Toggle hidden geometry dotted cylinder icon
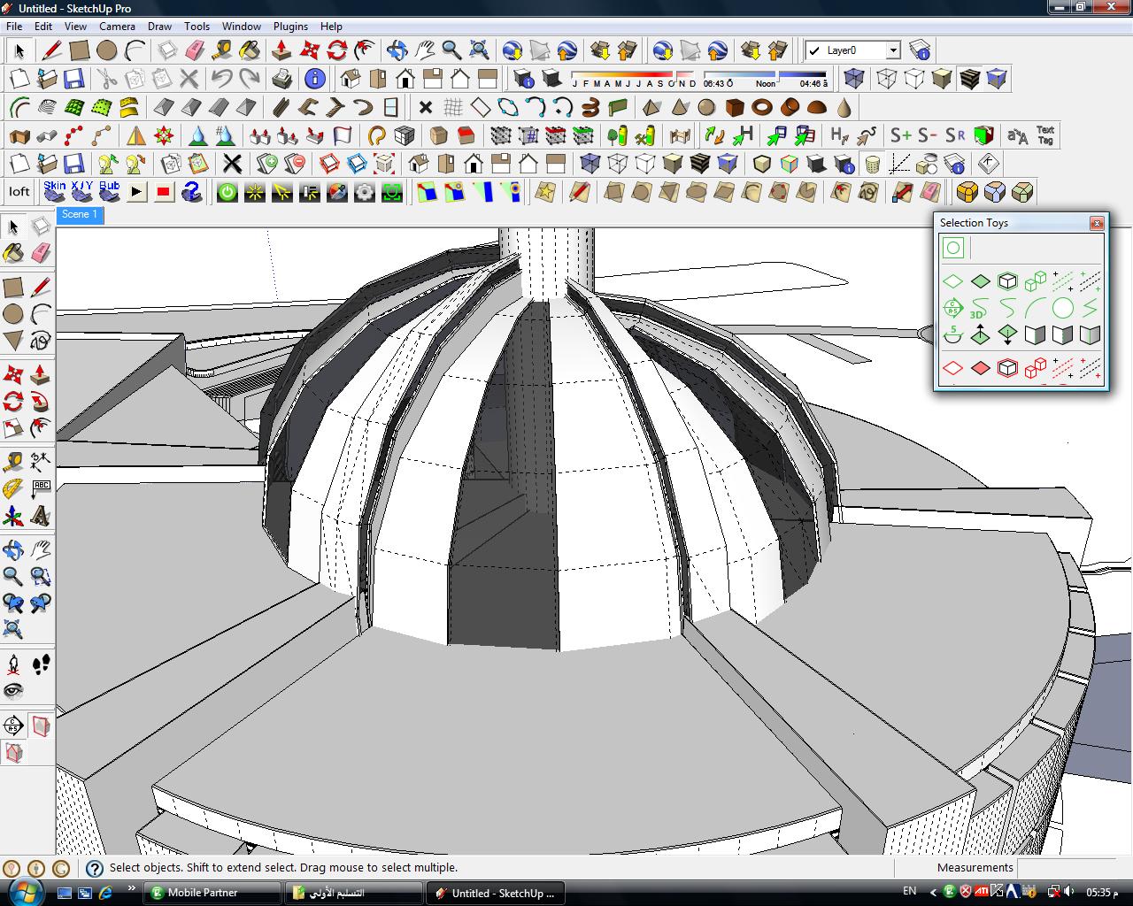Viewport: 1133px width, 906px height. (872, 164)
